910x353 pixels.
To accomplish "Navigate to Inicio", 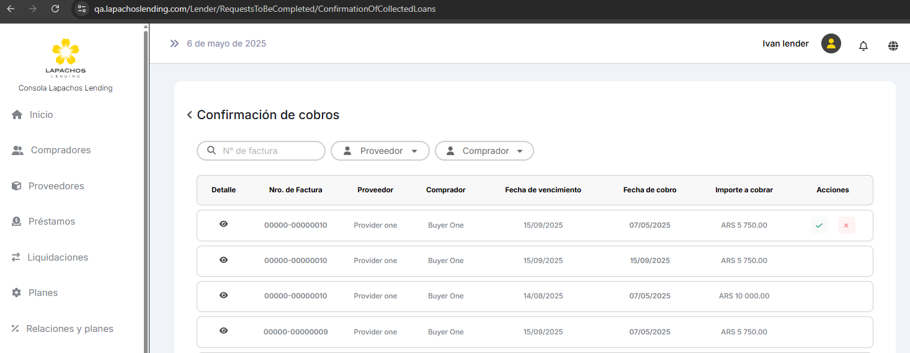I will 41,115.
